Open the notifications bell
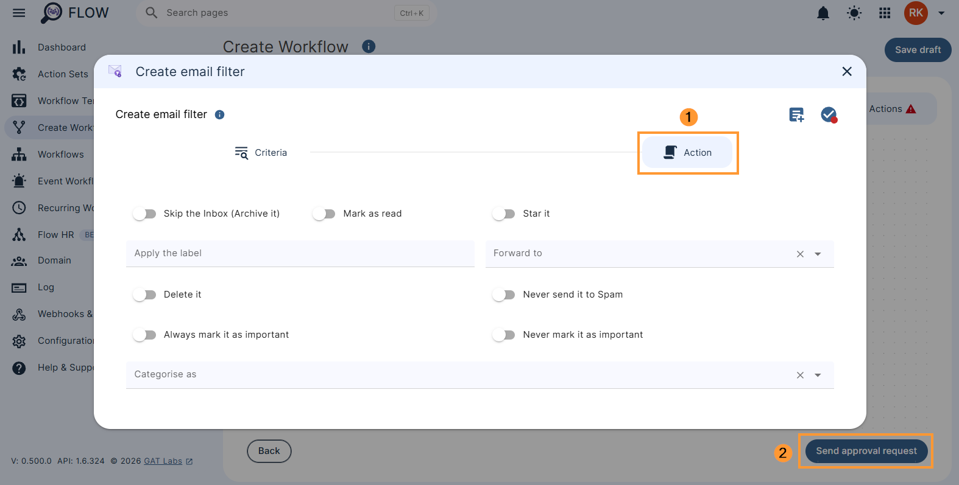 point(823,13)
